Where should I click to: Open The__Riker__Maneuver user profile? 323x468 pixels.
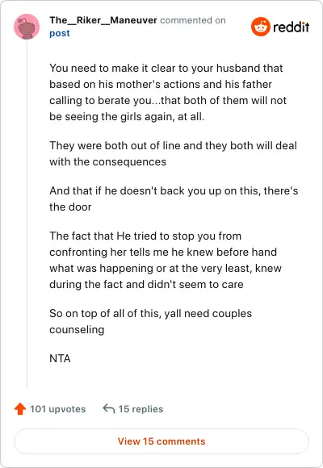[103, 20]
